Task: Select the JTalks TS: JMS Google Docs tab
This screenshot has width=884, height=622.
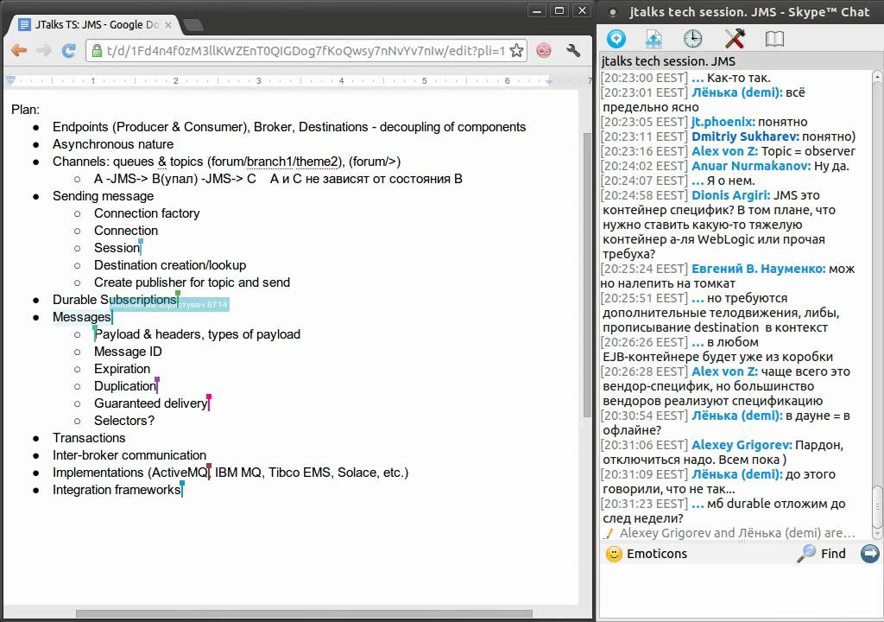Action: click(96, 24)
